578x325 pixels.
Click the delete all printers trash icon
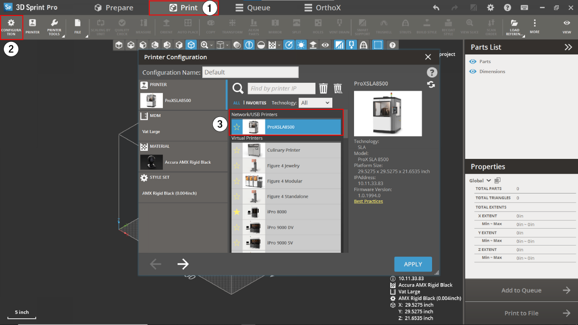(x=338, y=89)
